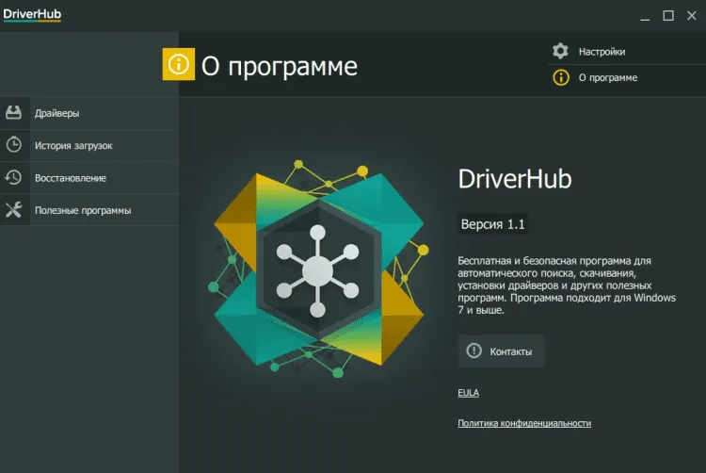The height and width of the screenshot is (473, 706).
Task: Click the Версия 1.1 label
Action: point(493,224)
